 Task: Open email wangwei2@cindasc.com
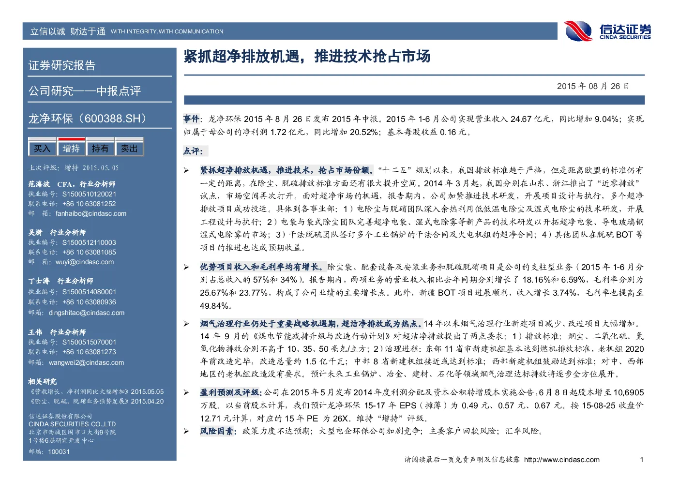tap(86, 362)
